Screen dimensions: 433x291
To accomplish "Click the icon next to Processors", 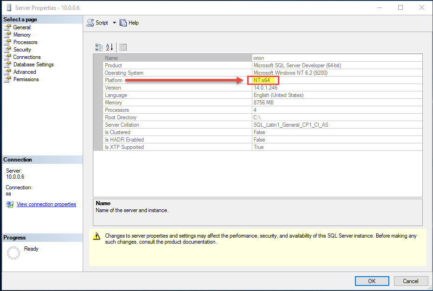I will [7, 42].
